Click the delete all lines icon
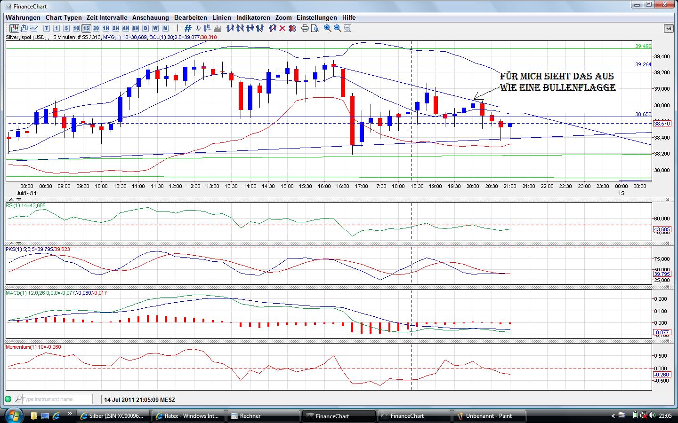The image size is (678, 423). pos(292,28)
